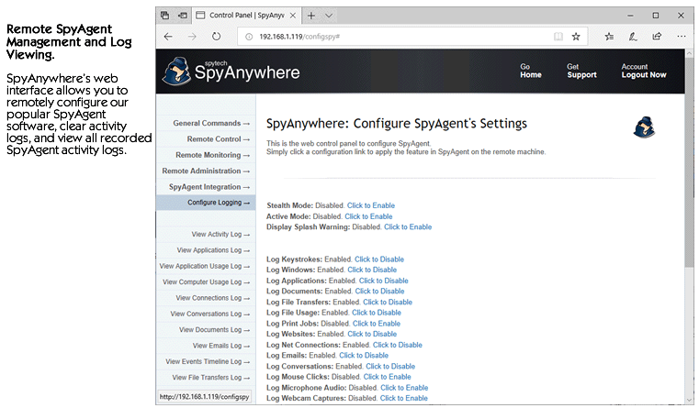Viewport: 699px width, 408px height.
Task: Click the web notes pen icon
Action: [633, 37]
